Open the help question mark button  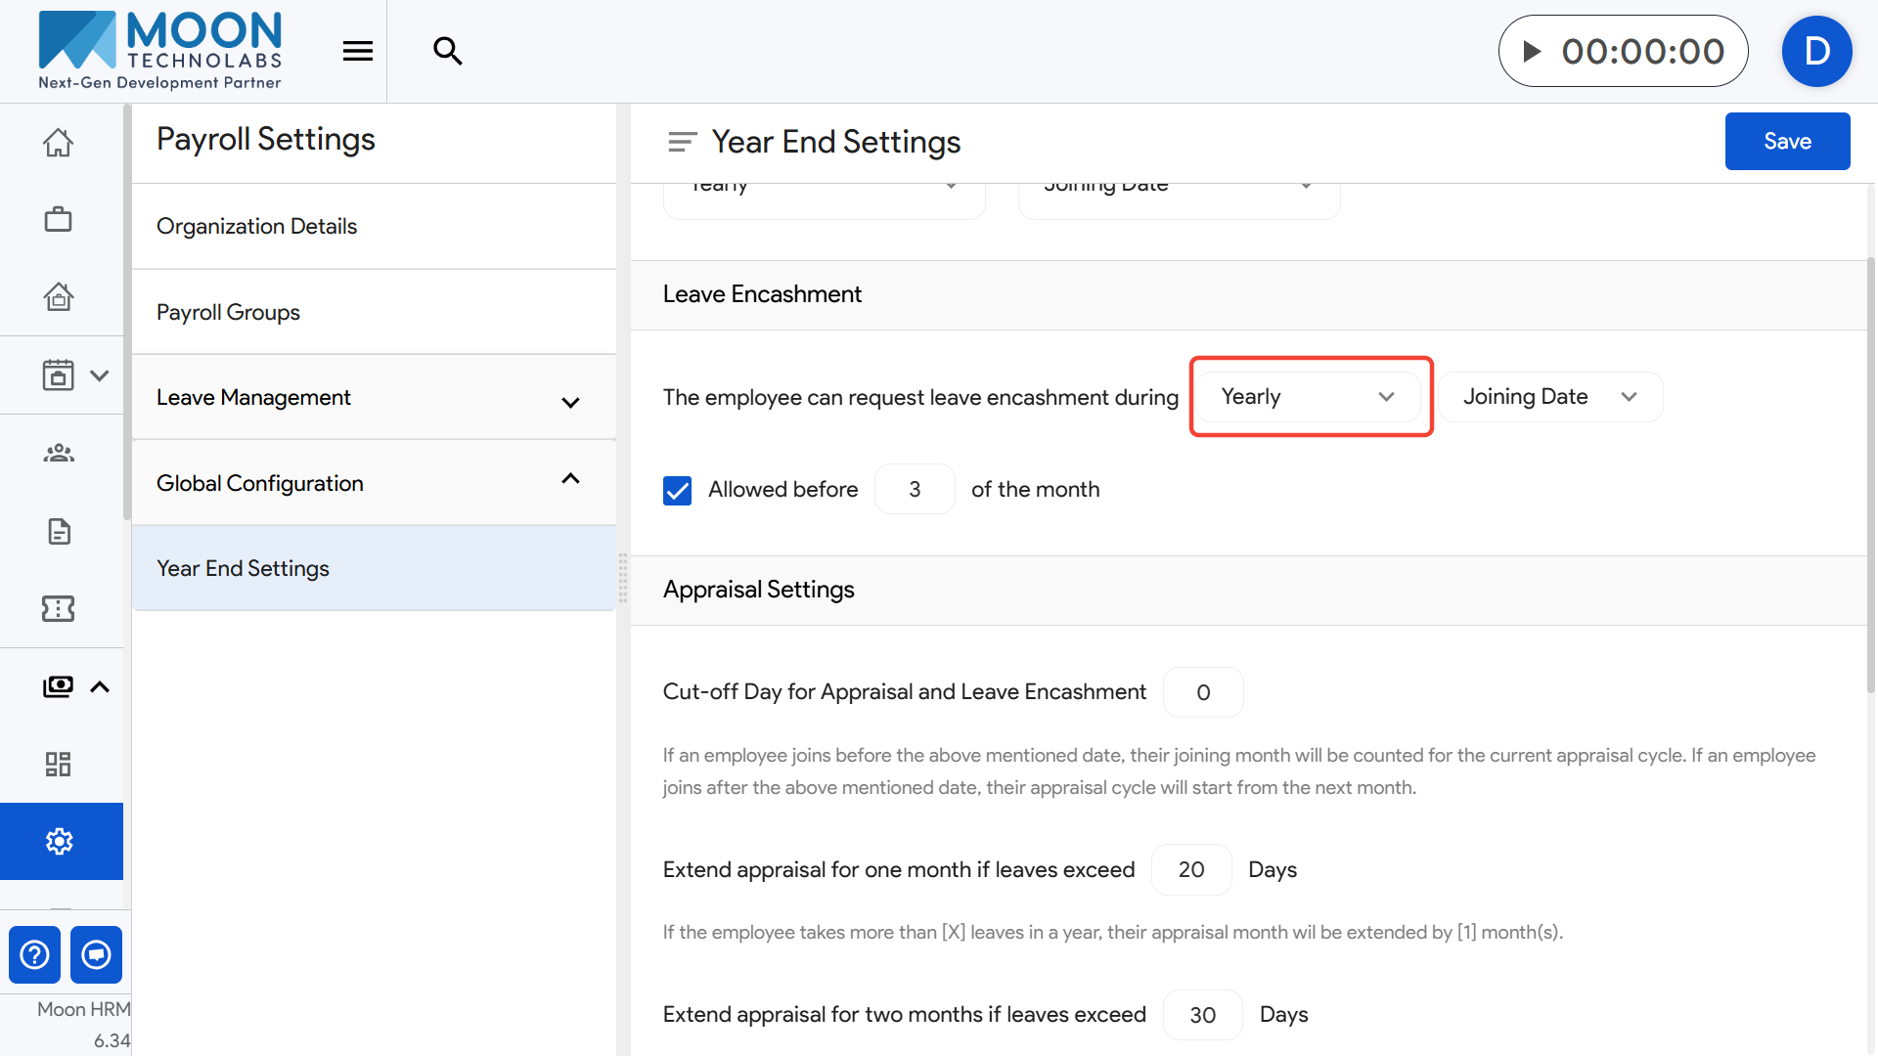tap(34, 954)
